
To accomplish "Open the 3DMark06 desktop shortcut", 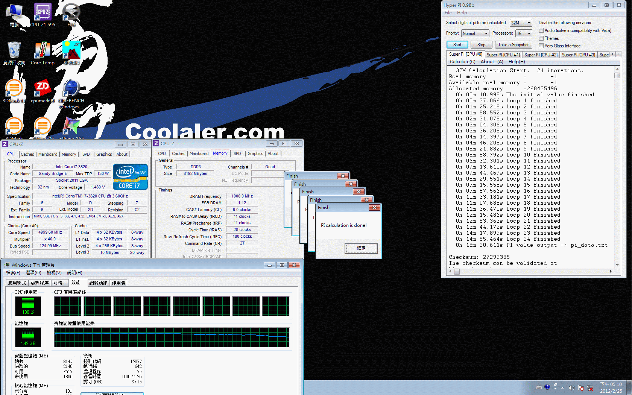I will tap(43, 128).
